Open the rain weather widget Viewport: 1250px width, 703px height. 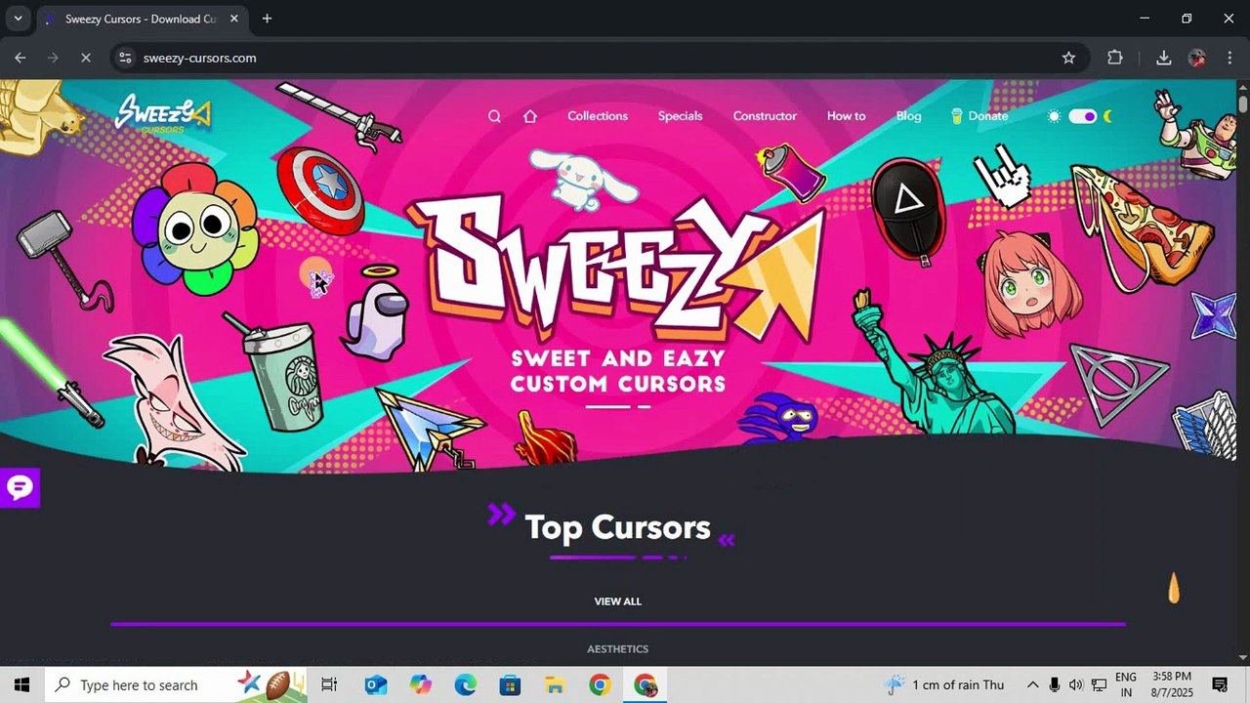(x=944, y=684)
